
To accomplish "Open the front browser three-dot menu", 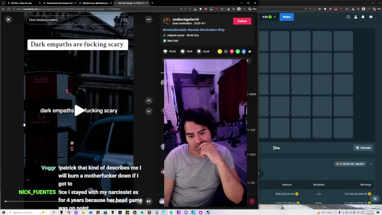I will click(244, 9).
